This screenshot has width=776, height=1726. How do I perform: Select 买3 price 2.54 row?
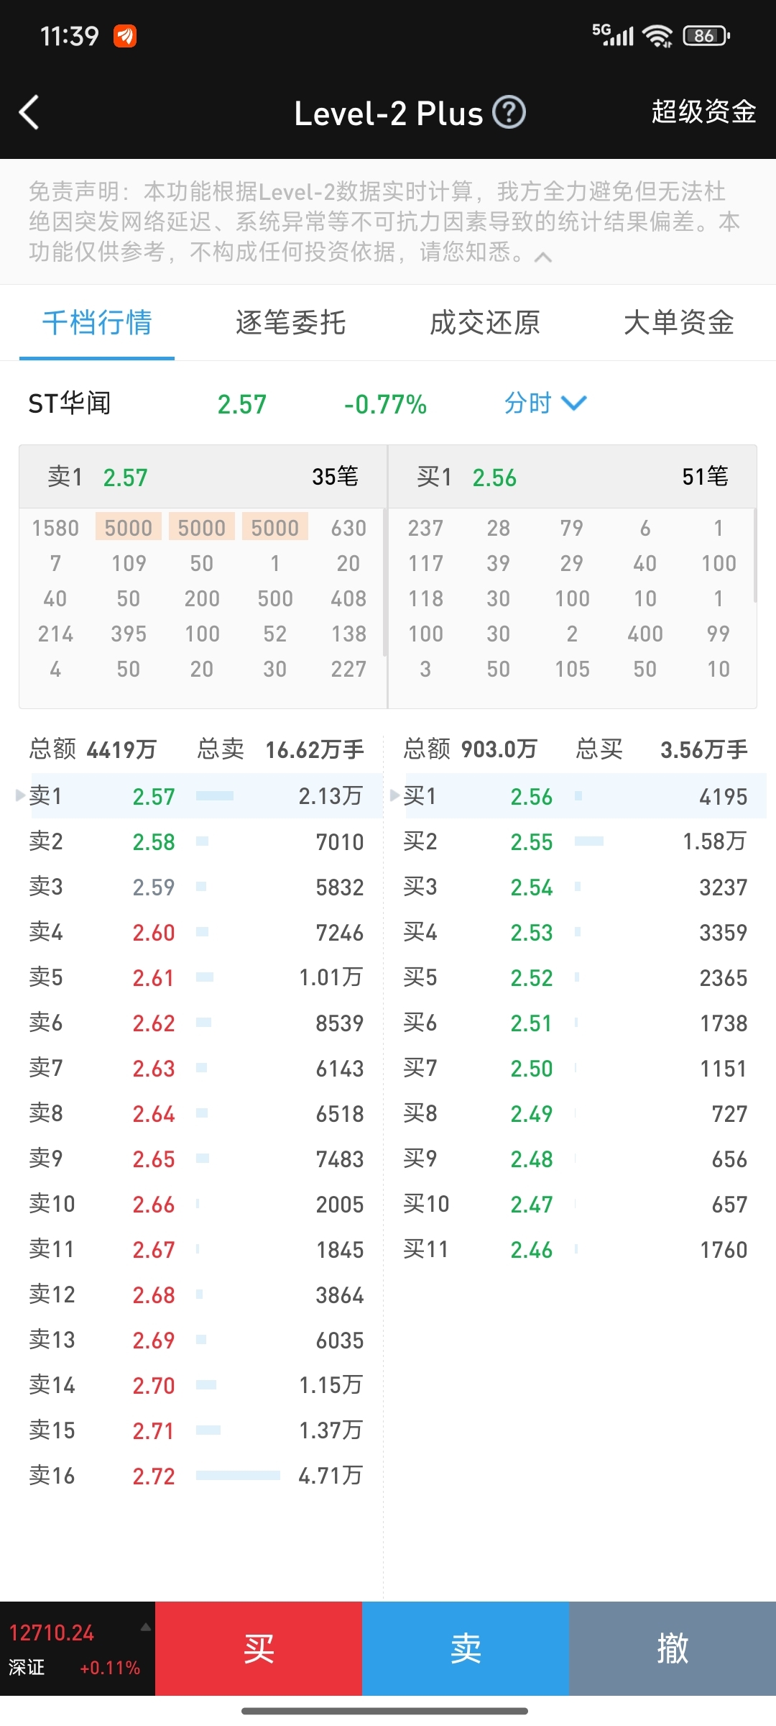[x=576, y=886]
